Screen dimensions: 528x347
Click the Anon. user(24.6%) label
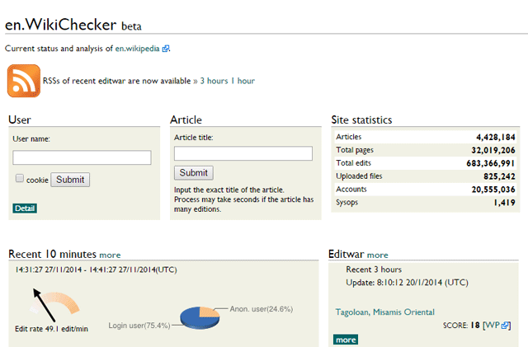262,309
